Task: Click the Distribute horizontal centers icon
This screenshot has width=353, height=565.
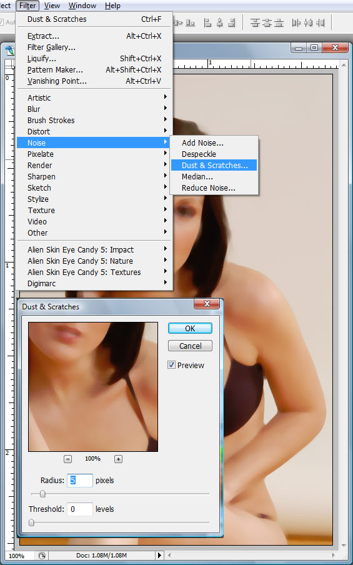Action: [309, 23]
